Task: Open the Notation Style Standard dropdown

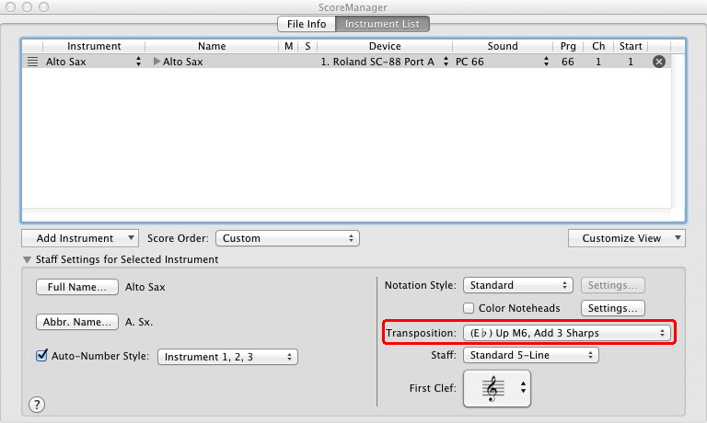Action: click(517, 285)
